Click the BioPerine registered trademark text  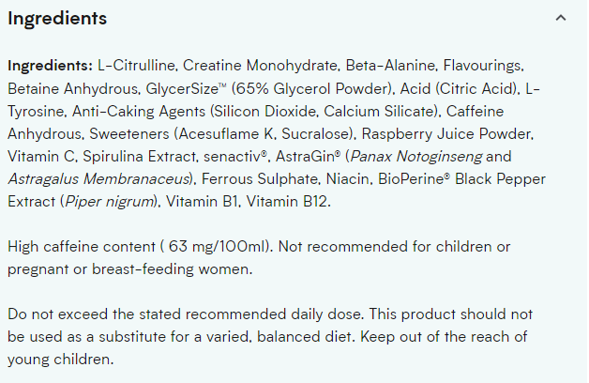pos(414,179)
